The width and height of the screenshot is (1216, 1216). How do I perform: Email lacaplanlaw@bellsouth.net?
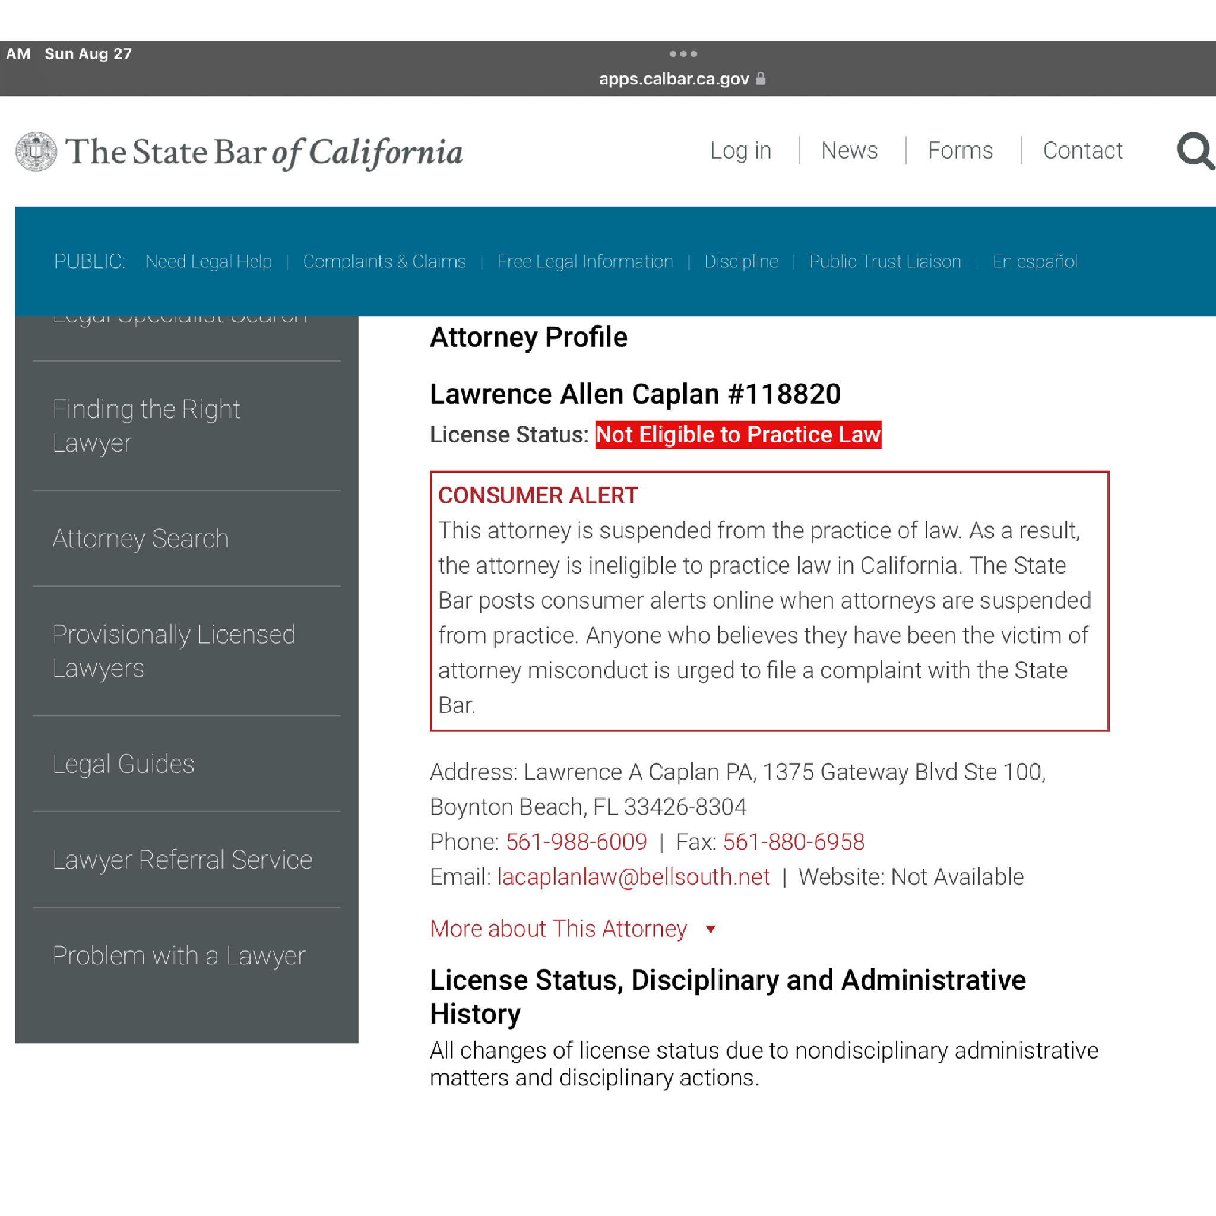tap(633, 877)
